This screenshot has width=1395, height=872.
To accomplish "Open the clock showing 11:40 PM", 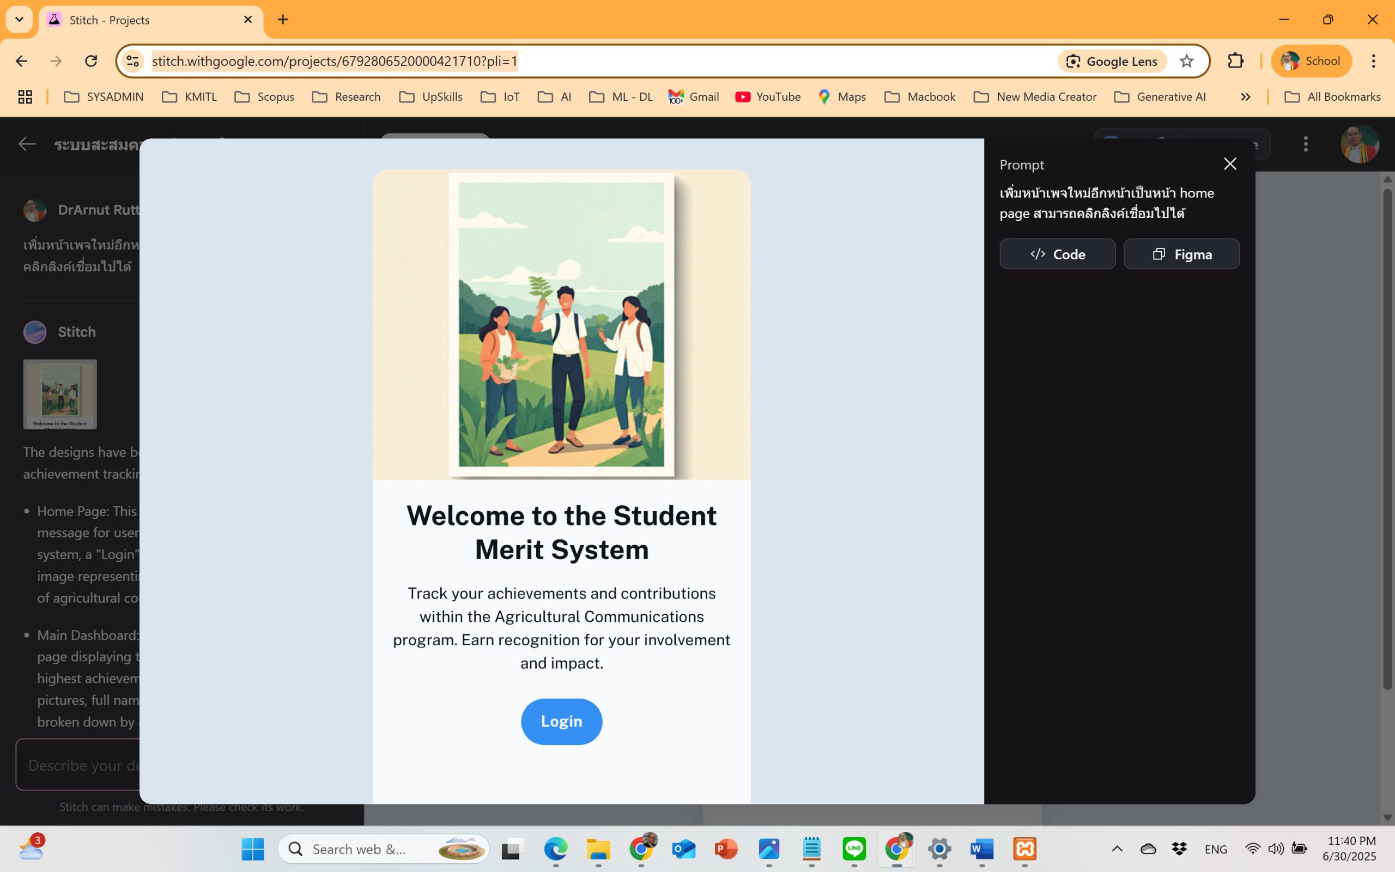I will 1349,849.
